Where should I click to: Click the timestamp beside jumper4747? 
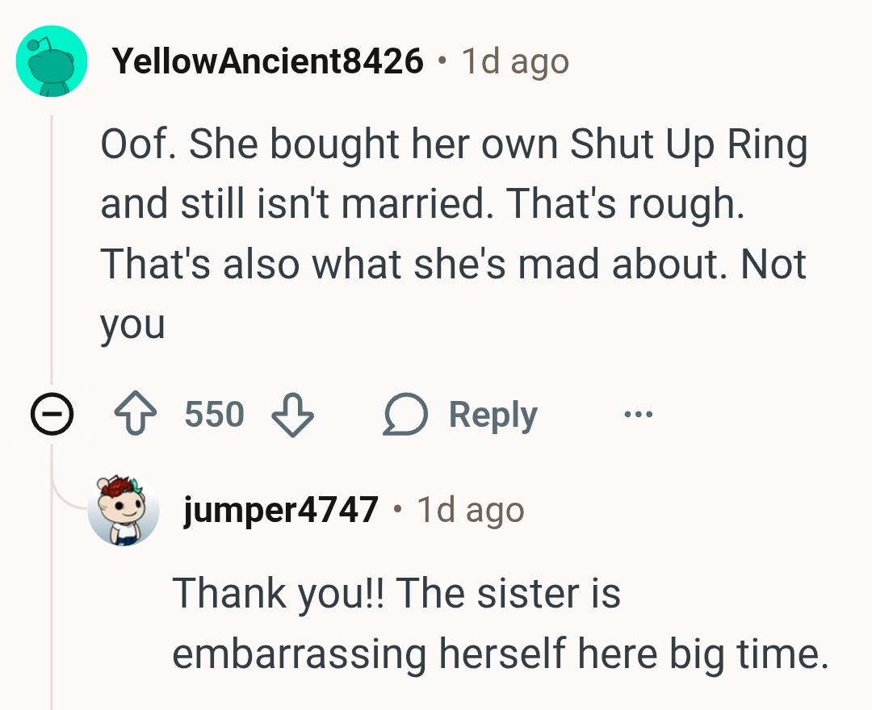pos(471,510)
